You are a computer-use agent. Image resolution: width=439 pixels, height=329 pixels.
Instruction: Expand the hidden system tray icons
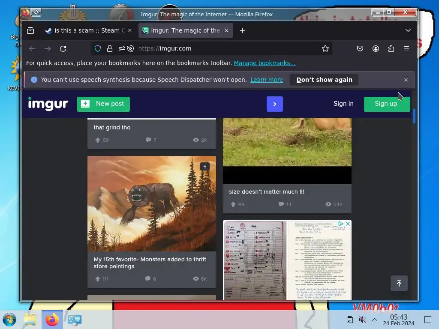[x=375, y=320]
